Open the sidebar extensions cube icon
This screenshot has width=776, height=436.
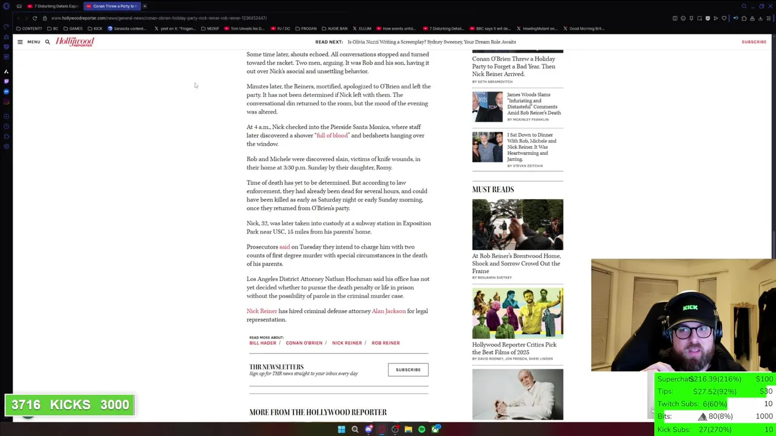pyautogui.click(x=6, y=136)
